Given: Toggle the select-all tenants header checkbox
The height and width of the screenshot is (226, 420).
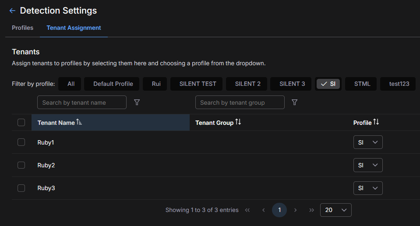Looking at the screenshot, I should (21, 123).
